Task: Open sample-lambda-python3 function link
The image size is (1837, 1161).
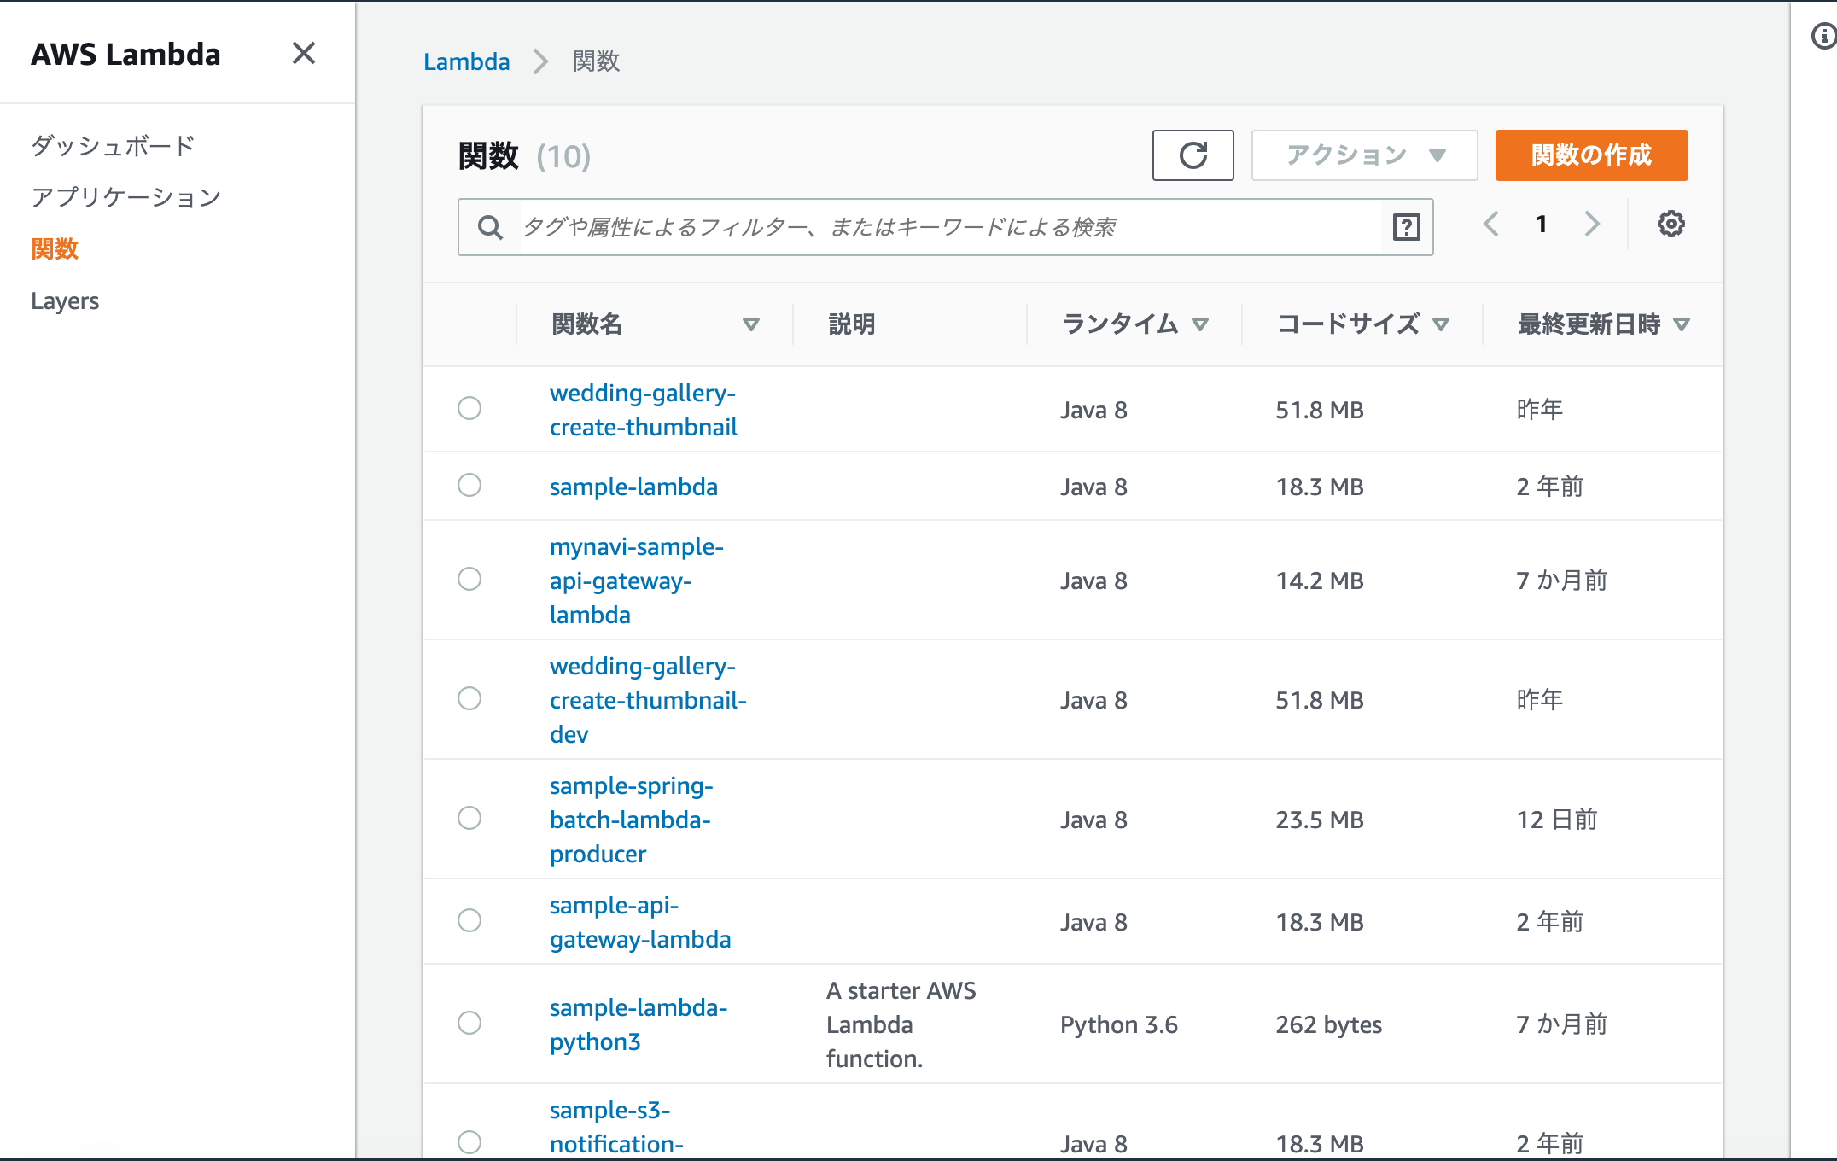Action: click(x=639, y=1024)
